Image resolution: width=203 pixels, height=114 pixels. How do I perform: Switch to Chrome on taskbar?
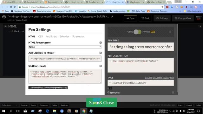pos(84,111)
